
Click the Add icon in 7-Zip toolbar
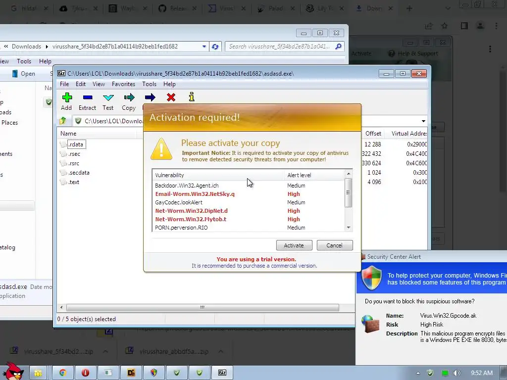click(x=67, y=97)
